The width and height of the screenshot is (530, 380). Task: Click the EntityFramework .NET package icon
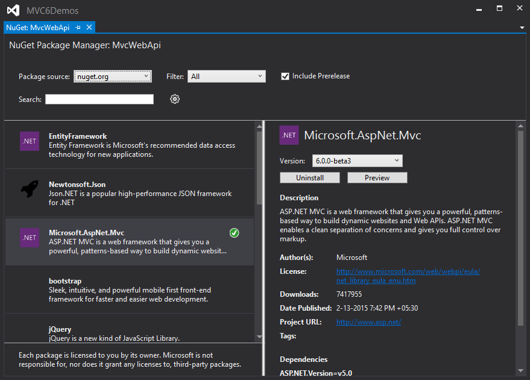(x=30, y=141)
